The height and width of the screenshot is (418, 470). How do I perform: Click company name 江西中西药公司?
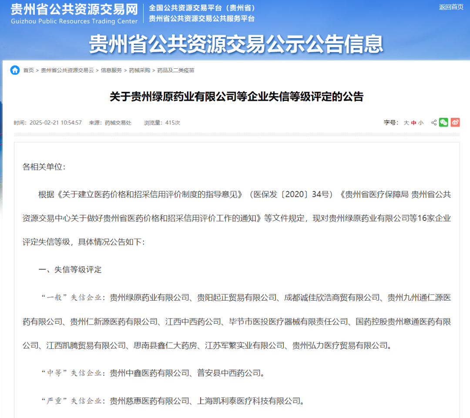point(193,321)
